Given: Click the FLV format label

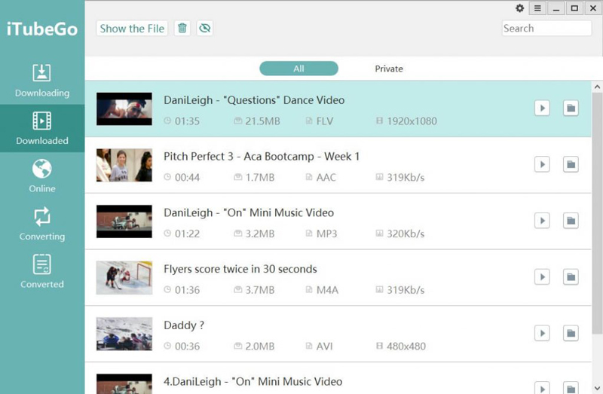Looking at the screenshot, I should (x=325, y=121).
